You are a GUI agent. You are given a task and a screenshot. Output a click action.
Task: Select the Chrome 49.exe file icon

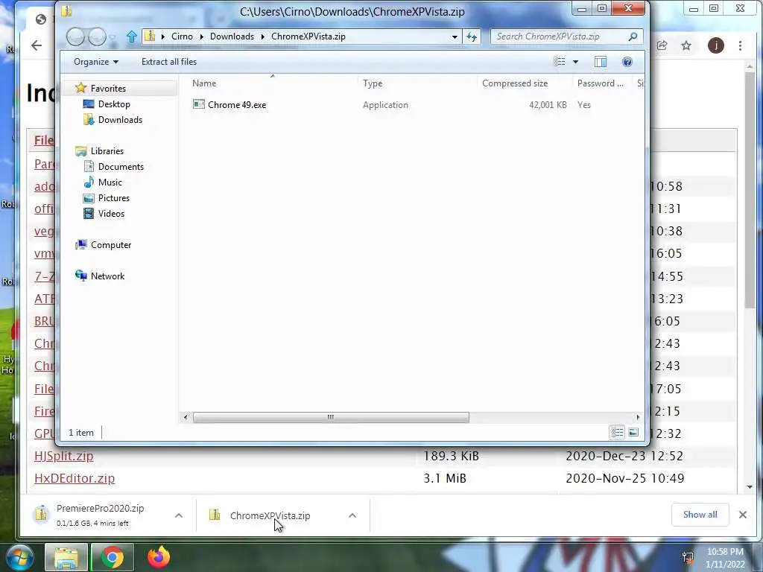click(x=198, y=104)
